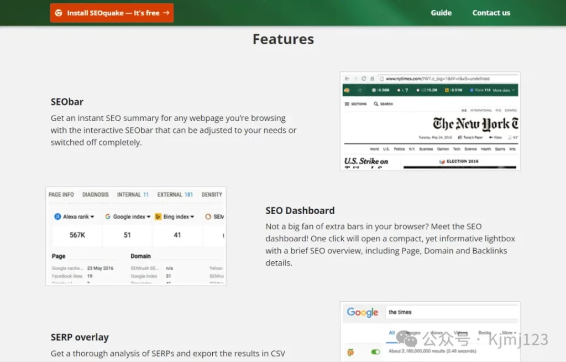566x362 pixels.
Task: Select the Opinion section in nytimes nav
Action: point(443,149)
